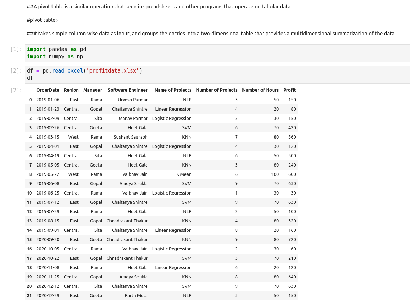Viewport: 410px width, 303px height.
Task: Click the OrderDate column header
Action: tap(48, 90)
